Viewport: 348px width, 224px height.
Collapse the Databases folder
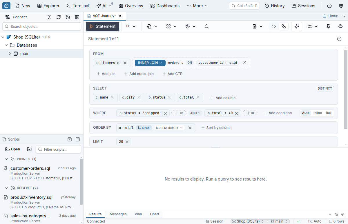pyautogui.click(x=6, y=45)
